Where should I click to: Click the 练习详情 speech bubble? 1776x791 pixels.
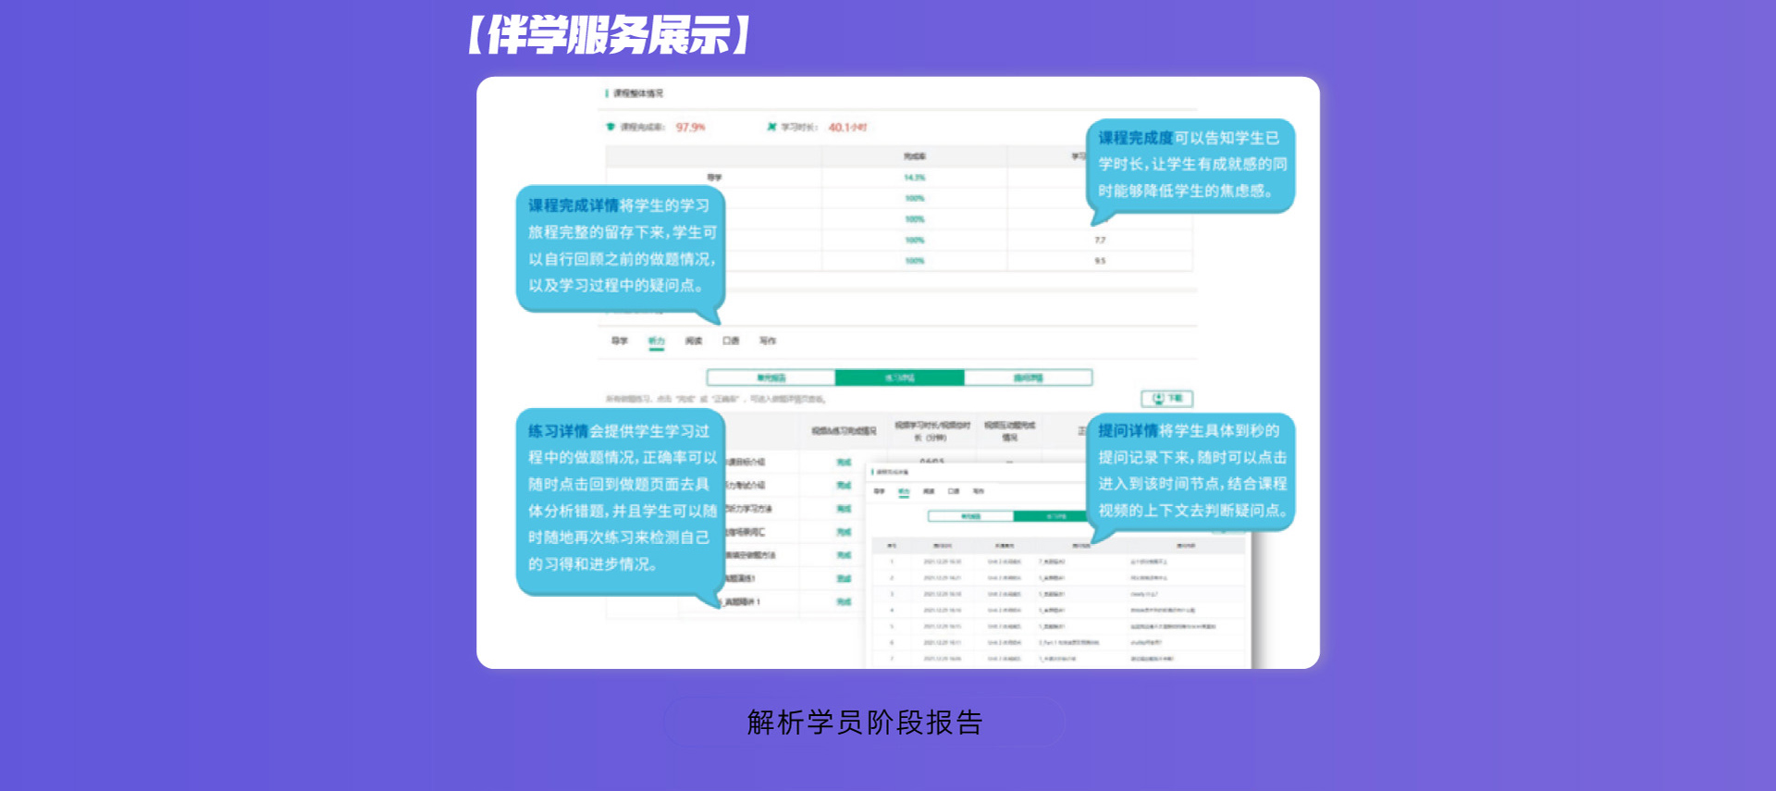pyautogui.click(x=620, y=500)
